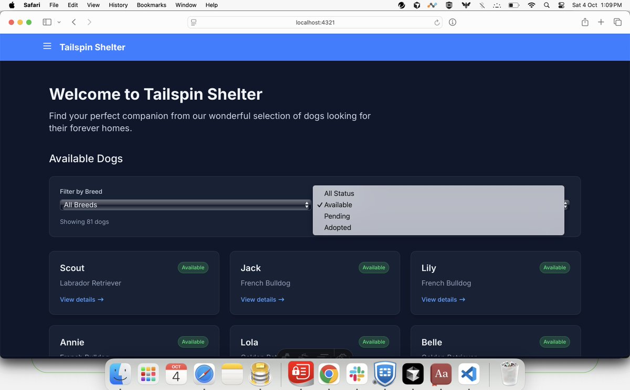The width and height of the screenshot is (630, 390).
Task: Go to Tailspin Shelter home link
Action: tap(92, 47)
